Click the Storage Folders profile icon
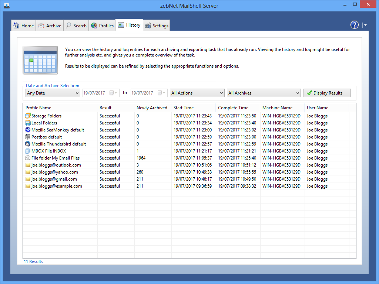Screen dimensions: 379x284 point(28,116)
